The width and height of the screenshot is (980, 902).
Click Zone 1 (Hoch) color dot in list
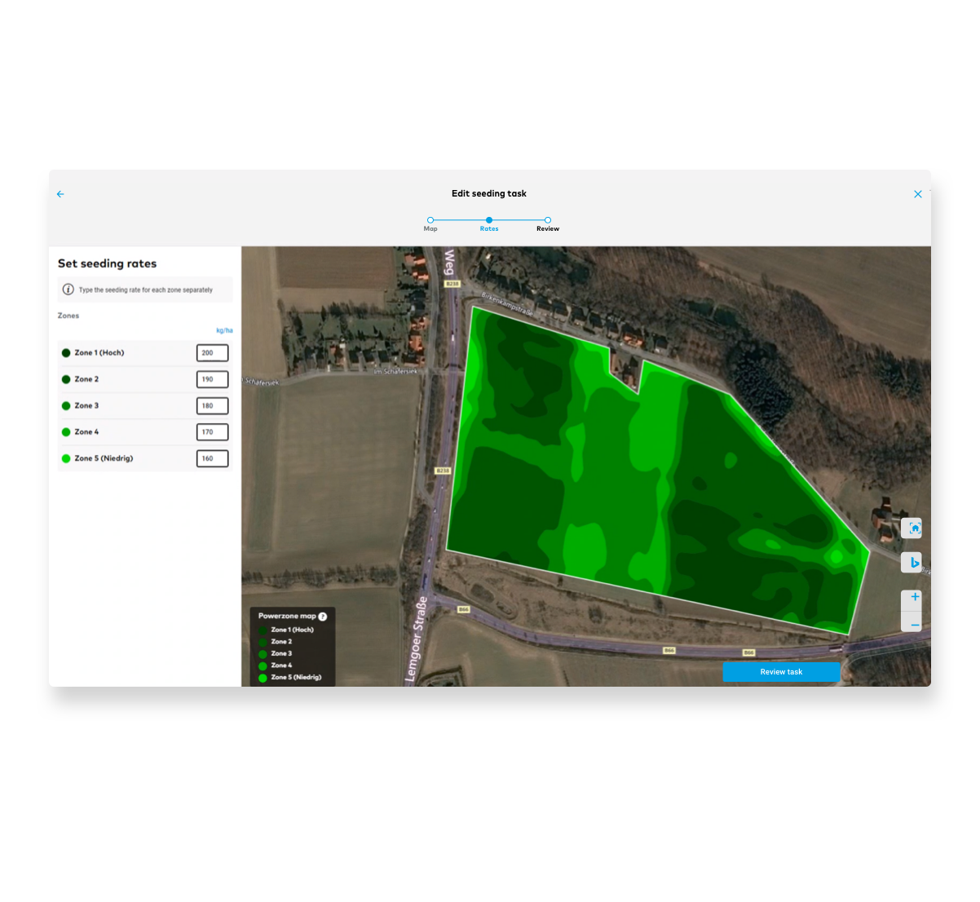coord(66,353)
